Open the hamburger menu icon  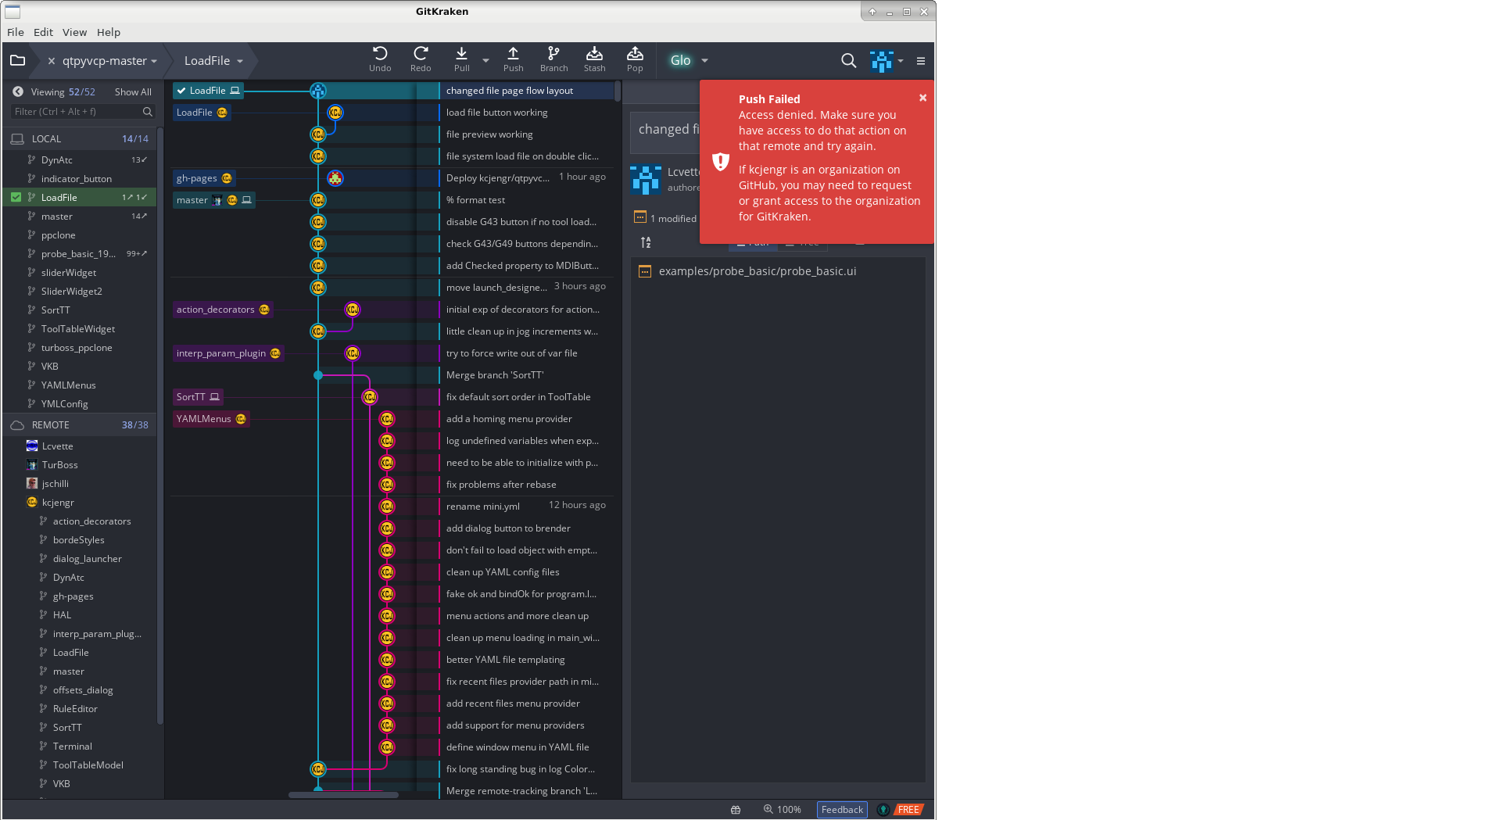921,61
